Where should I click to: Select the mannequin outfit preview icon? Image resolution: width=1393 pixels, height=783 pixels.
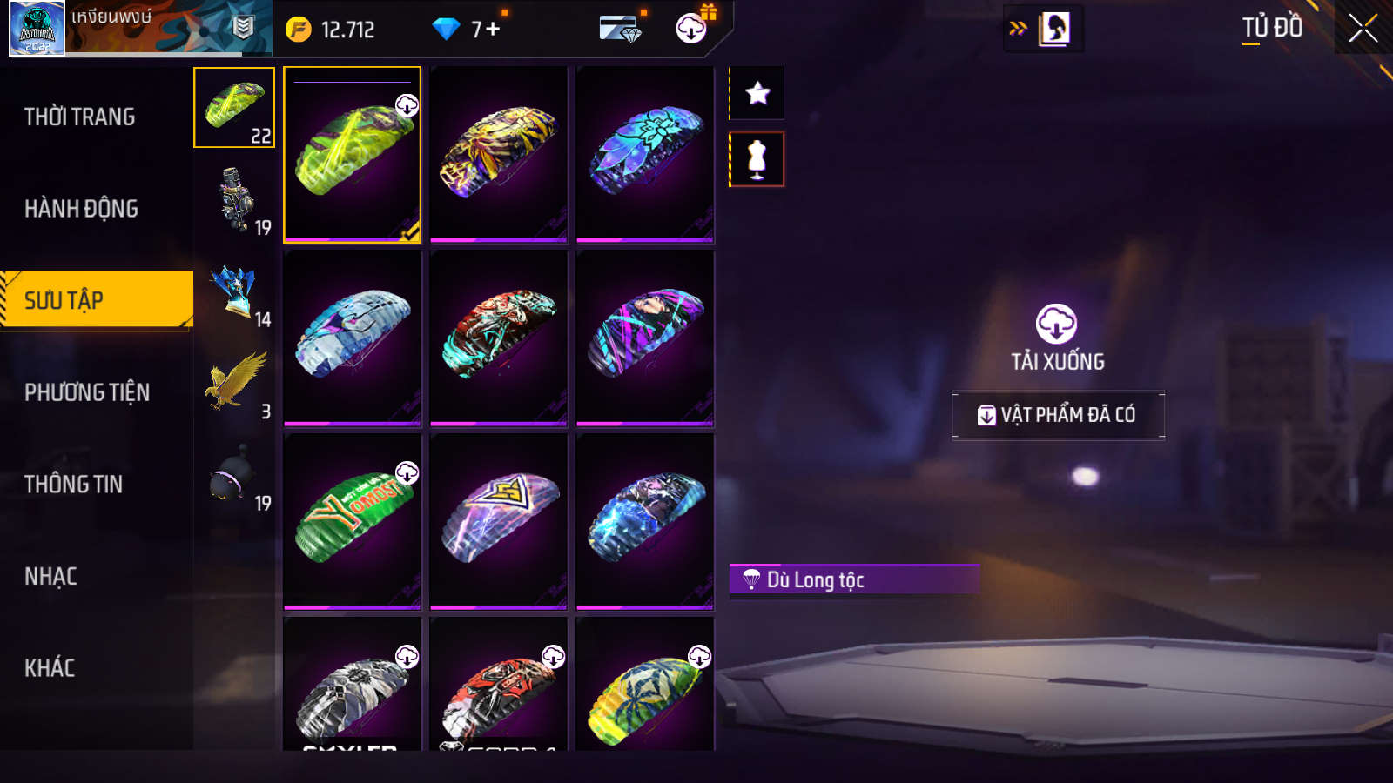(757, 159)
